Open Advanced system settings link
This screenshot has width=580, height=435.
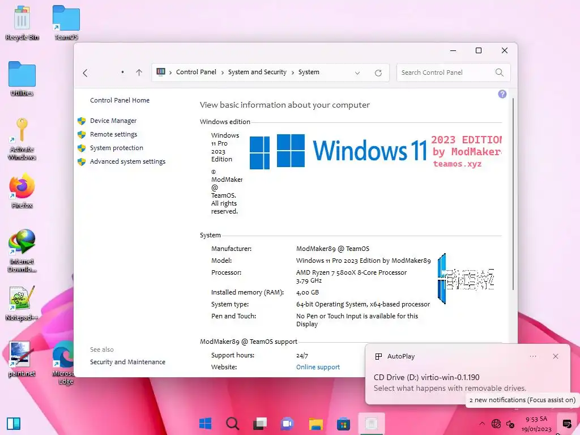coord(127,161)
